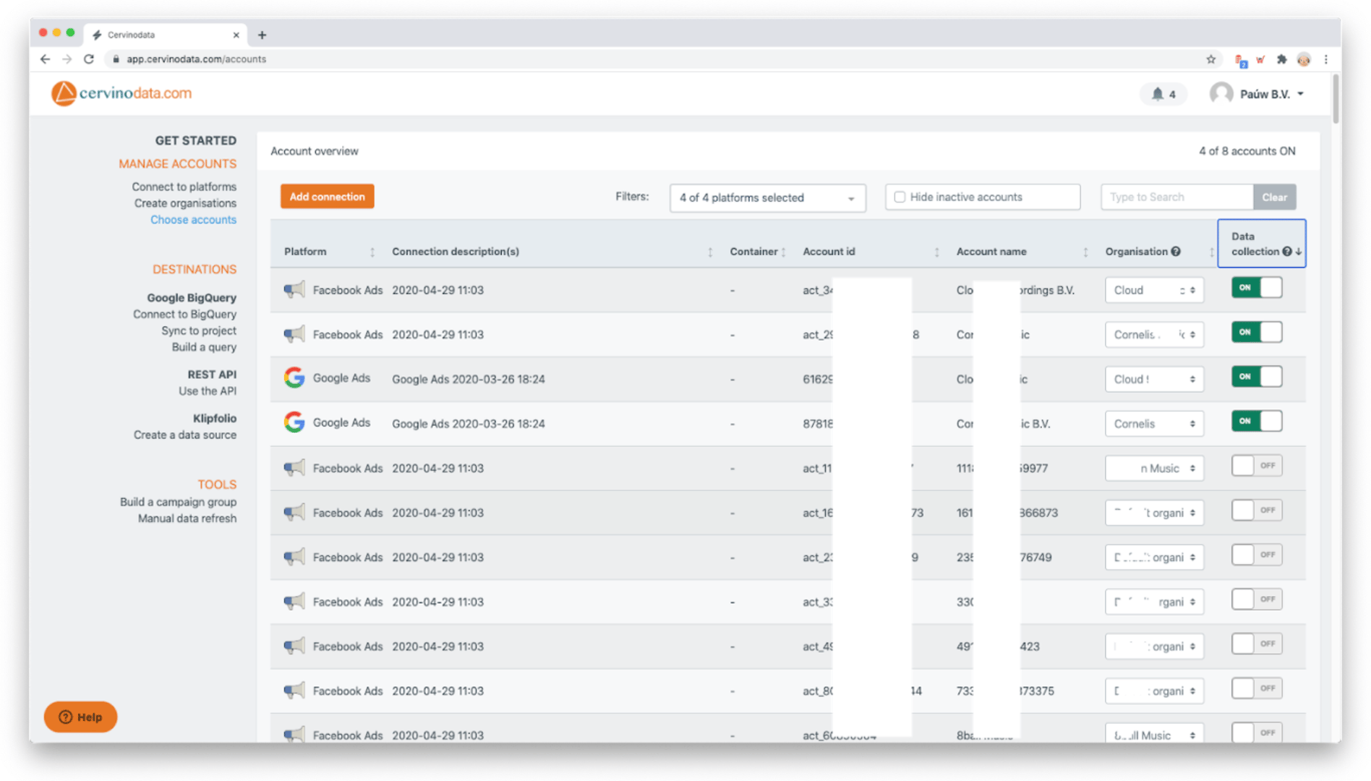Select Choose accounts in the sidebar
This screenshot has width=1371, height=781.
tap(193, 219)
